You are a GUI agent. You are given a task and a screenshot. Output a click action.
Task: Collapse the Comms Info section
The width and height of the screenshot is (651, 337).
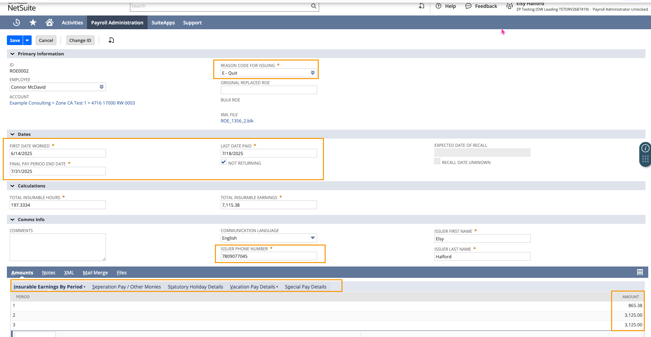[12, 220]
